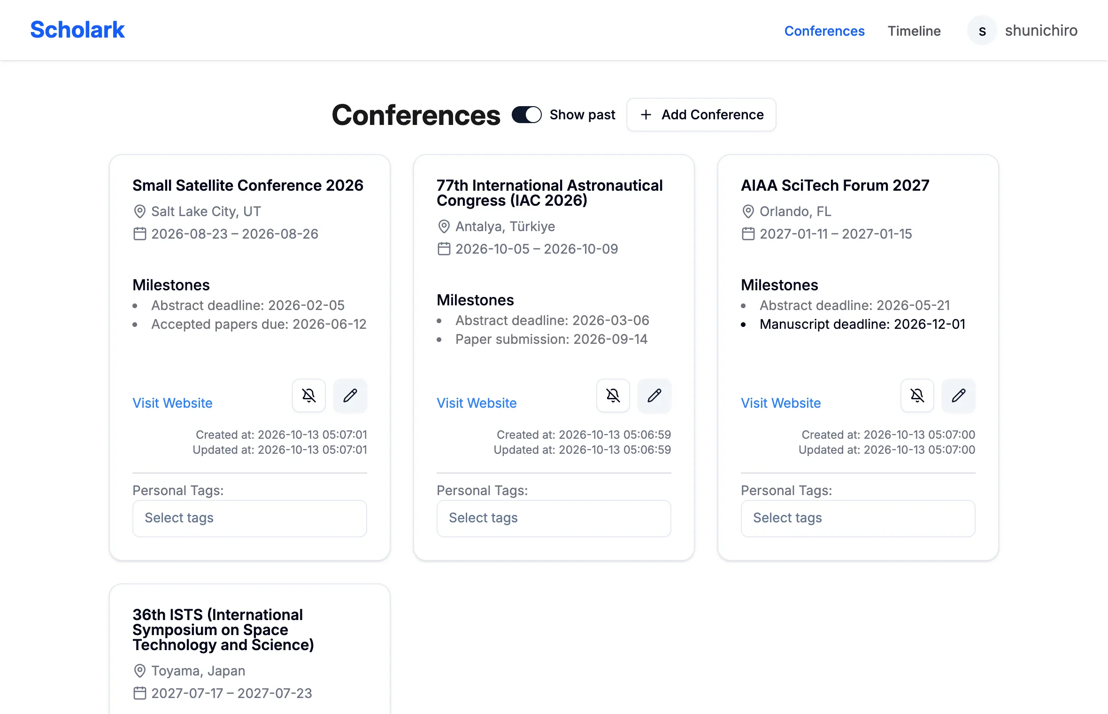Toggle notification bell for AIAA SciTech Forum 2027
The height and width of the screenshot is (714, 1108).
[x=917, y=396]
